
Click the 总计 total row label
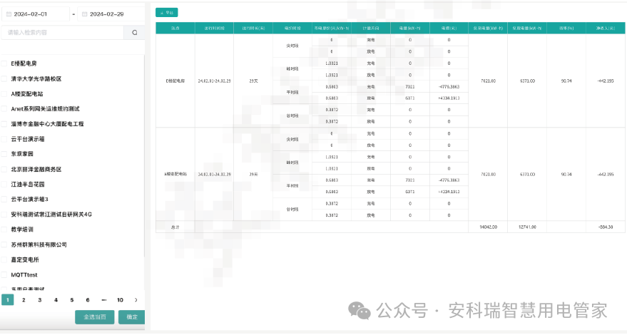pyautogui.click(x=175, y=227)
